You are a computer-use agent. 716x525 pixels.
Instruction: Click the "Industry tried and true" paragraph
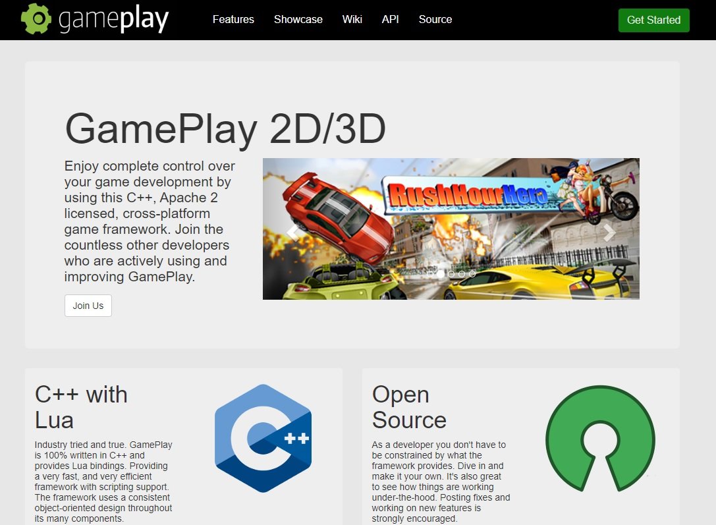click(x=103, y=482)
